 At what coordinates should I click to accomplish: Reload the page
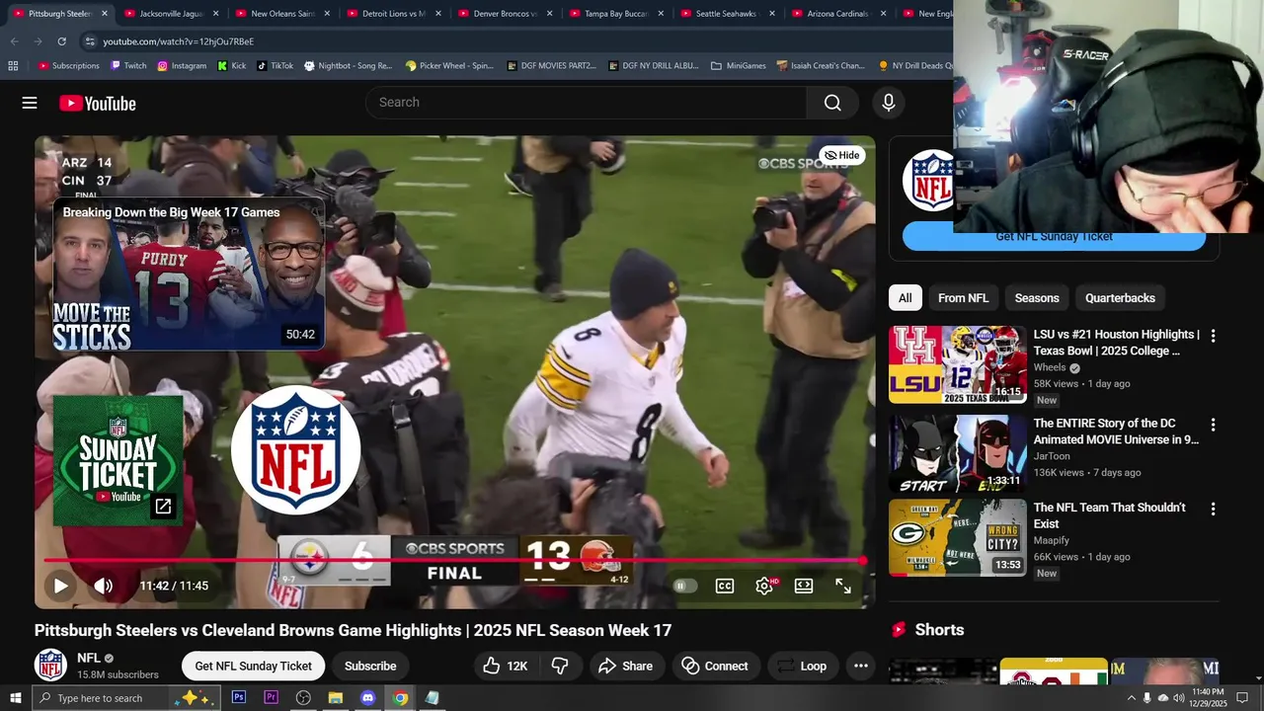point(61,41)
